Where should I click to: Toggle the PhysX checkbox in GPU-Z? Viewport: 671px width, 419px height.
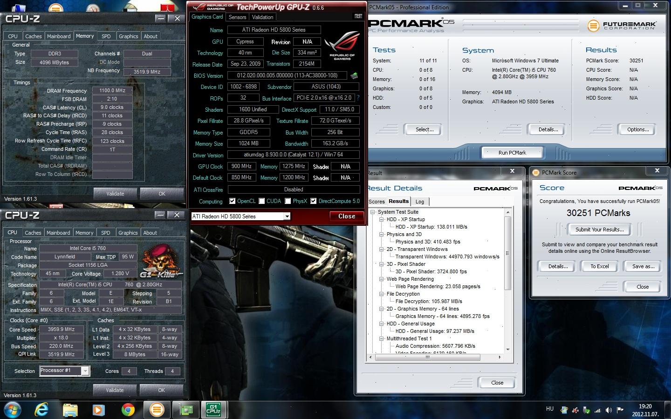(288, 201)
